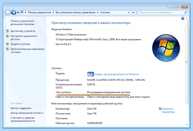
Task: Close the System window
Action: tap(185, 7)
